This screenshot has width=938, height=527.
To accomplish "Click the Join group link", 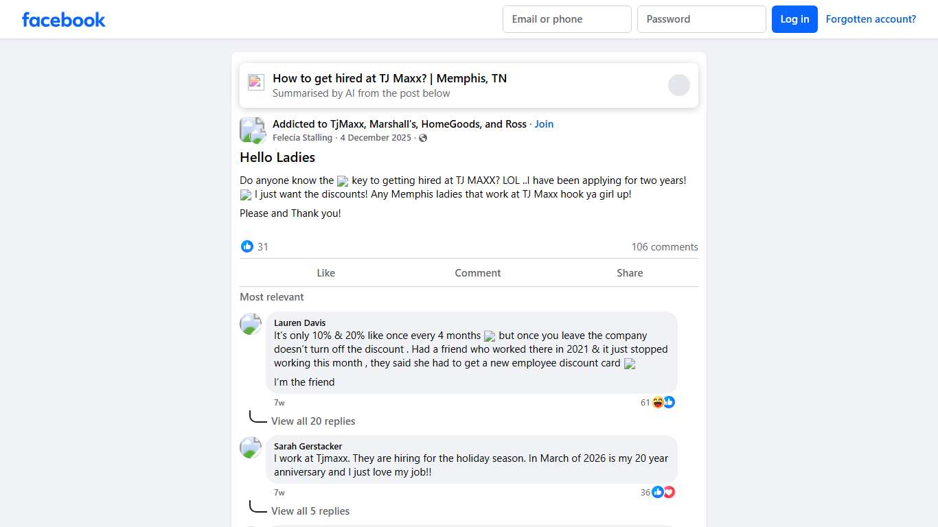I will 544,124.
